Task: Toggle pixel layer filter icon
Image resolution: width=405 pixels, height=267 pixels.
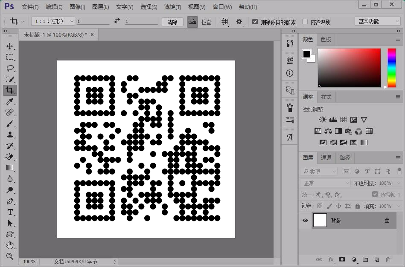Action: 347,171
